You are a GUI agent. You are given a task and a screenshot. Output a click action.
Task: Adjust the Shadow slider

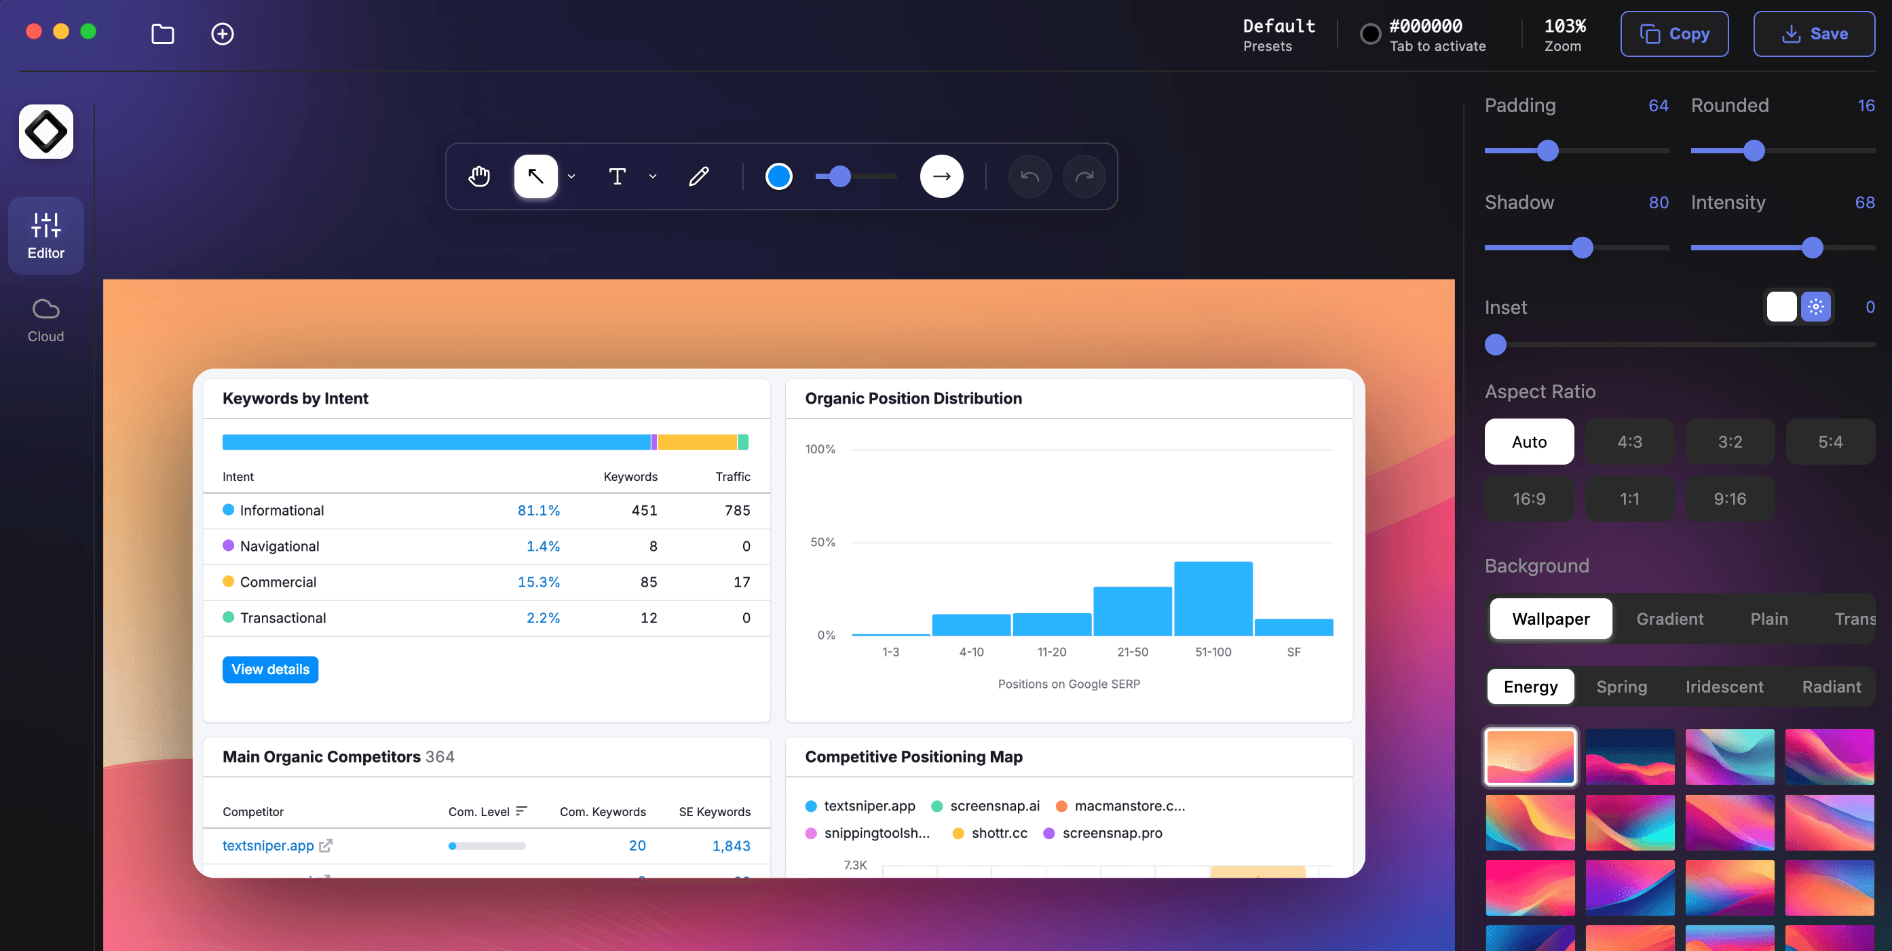pos(1581,248)
